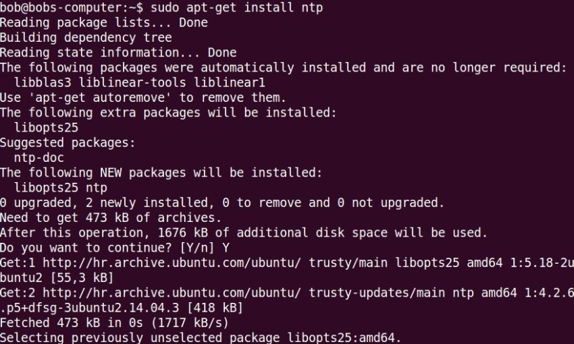
Task: Click the 'libopts25' under extra packages
Action: click(46, 127)
